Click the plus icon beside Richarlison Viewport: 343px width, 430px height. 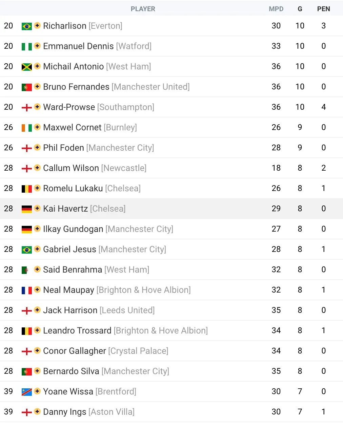click(37, 25)
